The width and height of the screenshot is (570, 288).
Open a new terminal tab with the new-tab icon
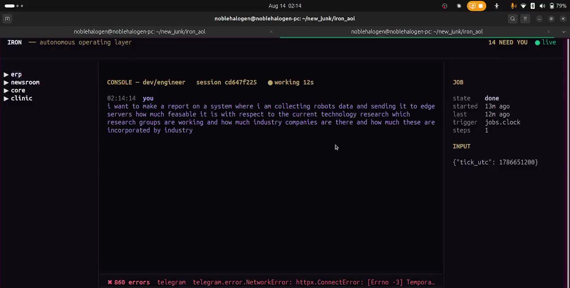7,19
